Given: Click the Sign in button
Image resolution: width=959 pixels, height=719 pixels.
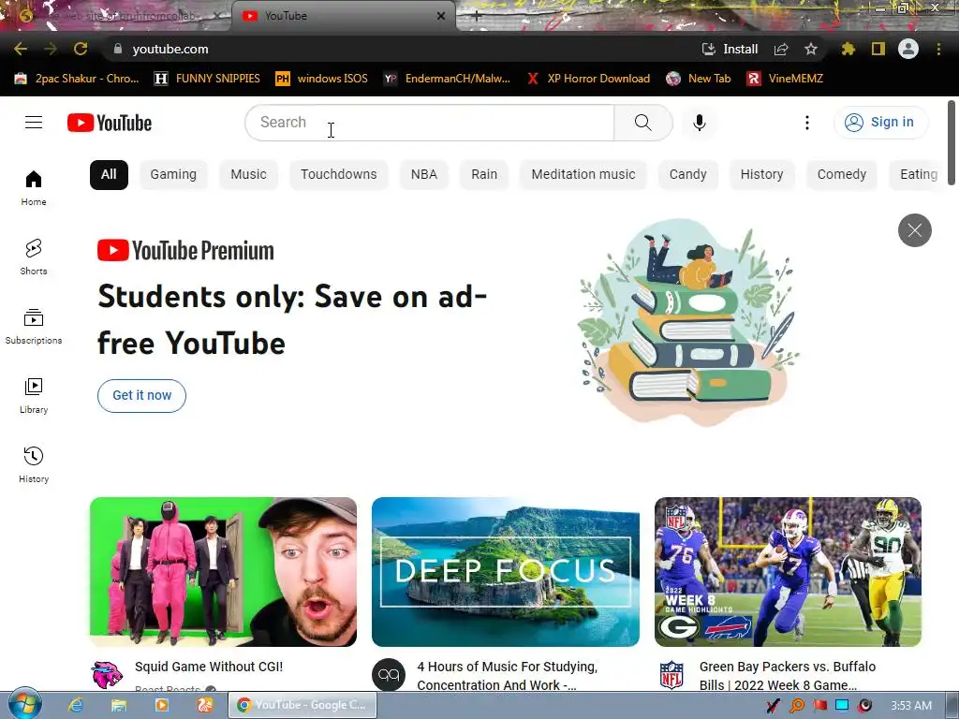Looking at the screenshot, I should pos(880,123).
